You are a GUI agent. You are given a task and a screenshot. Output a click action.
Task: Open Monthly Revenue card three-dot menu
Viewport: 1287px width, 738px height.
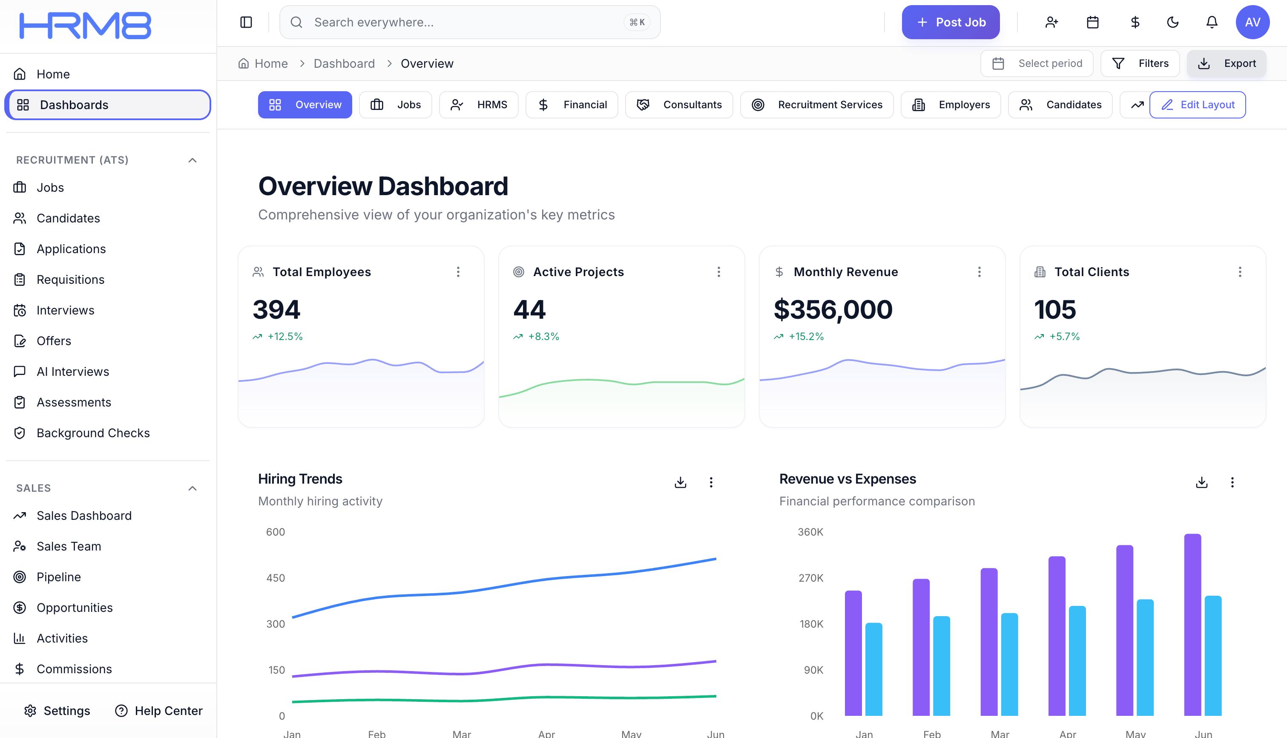(x=979, y=272)
